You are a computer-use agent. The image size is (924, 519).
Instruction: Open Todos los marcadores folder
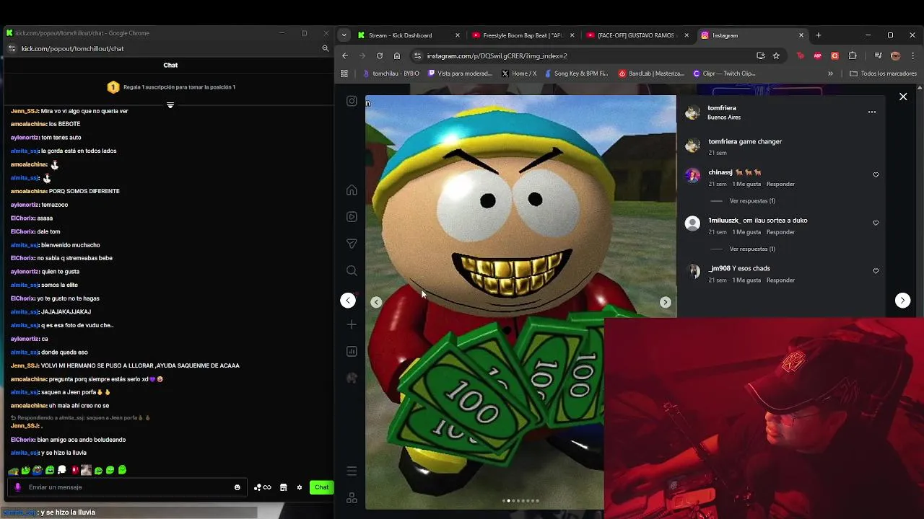click(883, 74)
